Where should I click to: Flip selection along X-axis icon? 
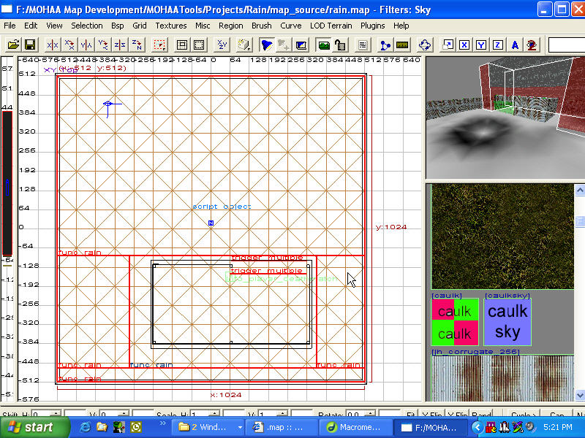pos(52,45)
